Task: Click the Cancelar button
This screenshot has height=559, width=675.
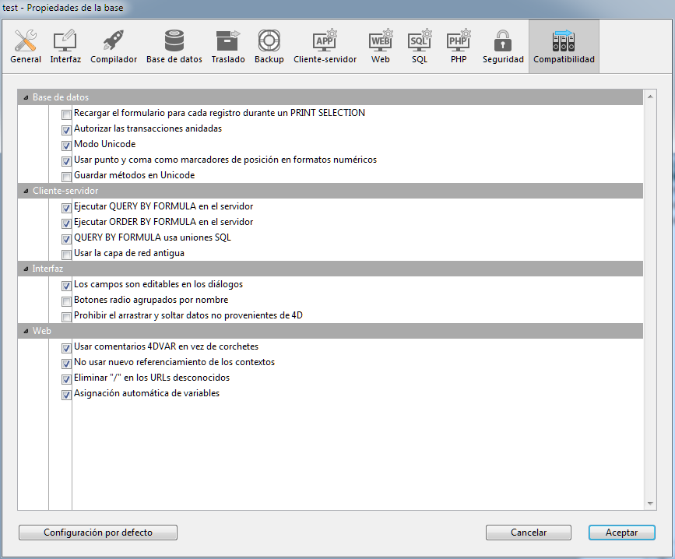Action: click(529, 533)
